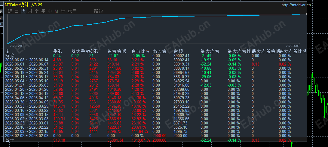The height and width of the screenshot is (147, 328).
Task: Click the 手数 column header
Action: point(58,51)
